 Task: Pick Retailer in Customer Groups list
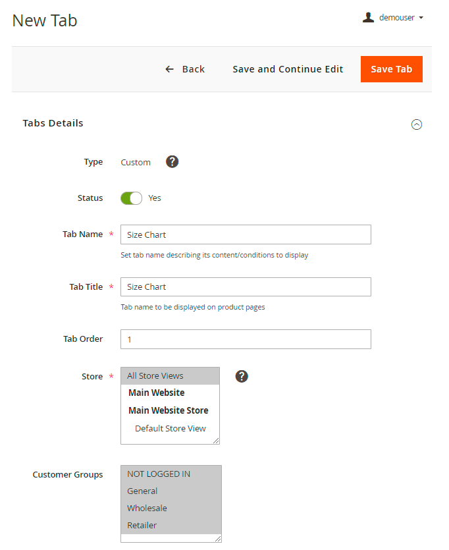pyautogui.click(x=142, y=525)
